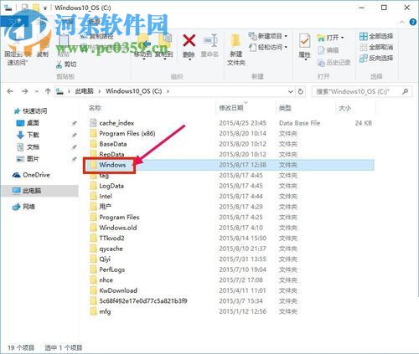Sort by the 修改日期 column header
Viewport: 419px width, 354px height.
tap(231, 108)
